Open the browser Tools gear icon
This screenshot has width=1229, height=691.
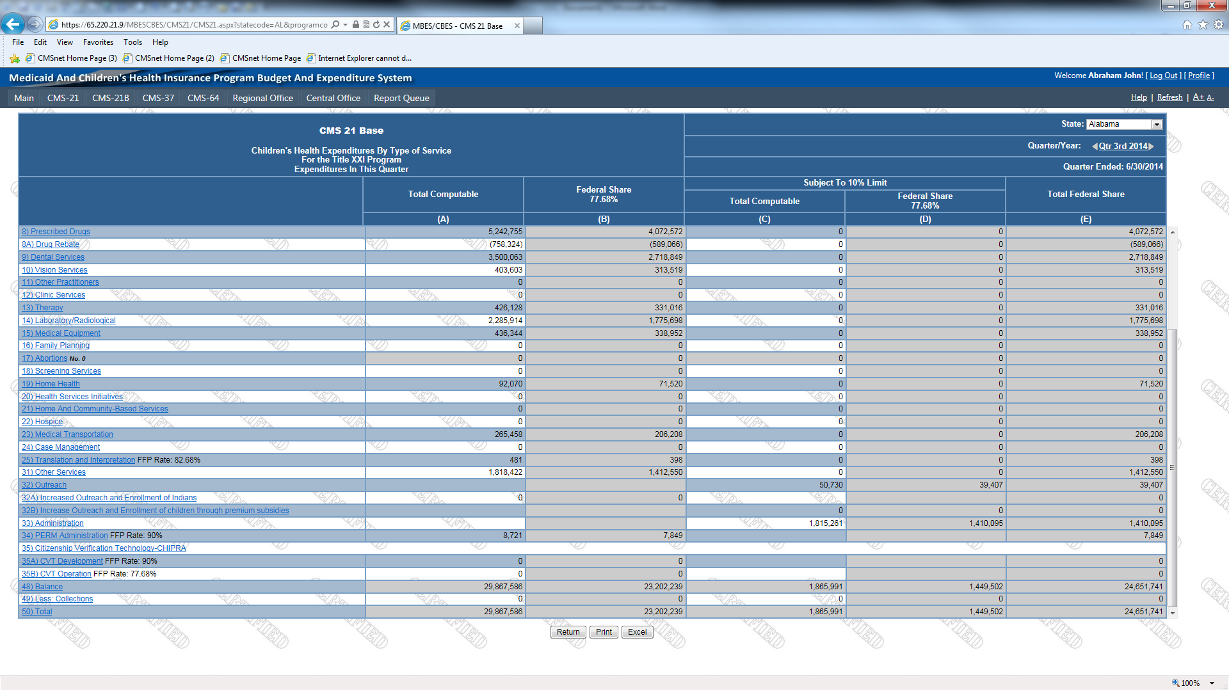(1218, 25)
